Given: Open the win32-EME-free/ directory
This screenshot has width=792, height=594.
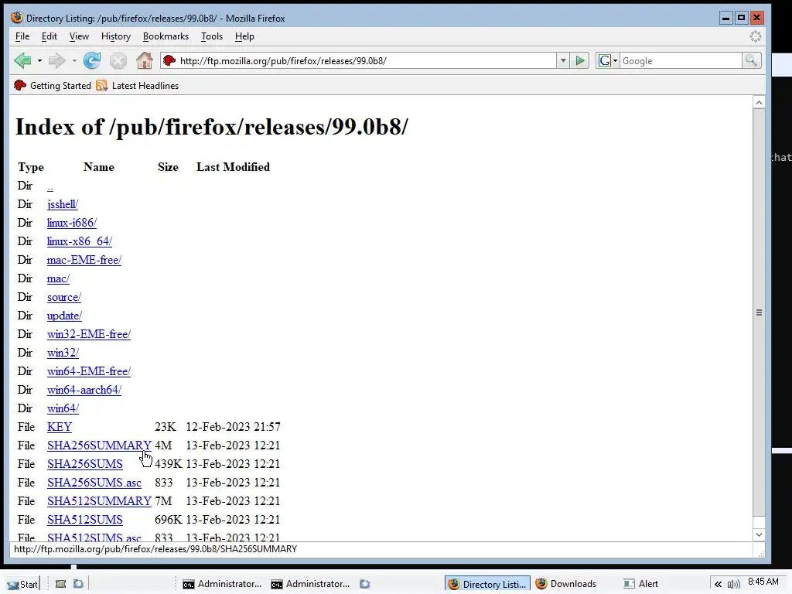Looking at the screenshot, I should click(89, 334).
